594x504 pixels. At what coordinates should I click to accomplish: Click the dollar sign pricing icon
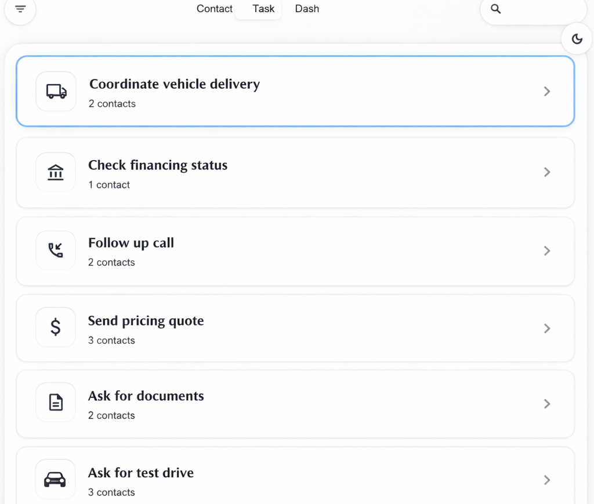55,327
